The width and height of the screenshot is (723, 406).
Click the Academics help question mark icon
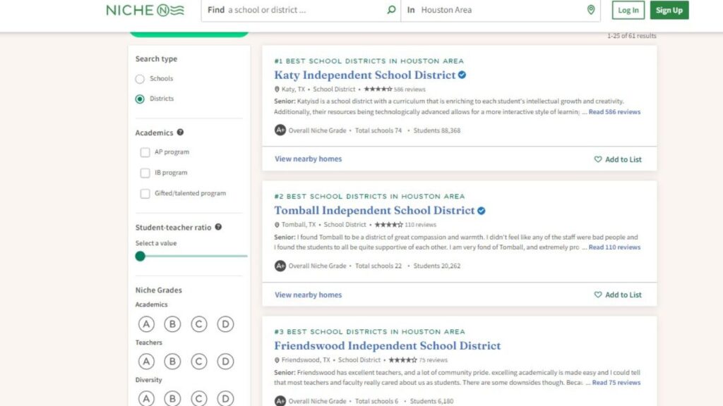[180, 133]
